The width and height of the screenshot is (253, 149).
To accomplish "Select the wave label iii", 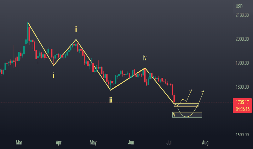I will (110, 100).
